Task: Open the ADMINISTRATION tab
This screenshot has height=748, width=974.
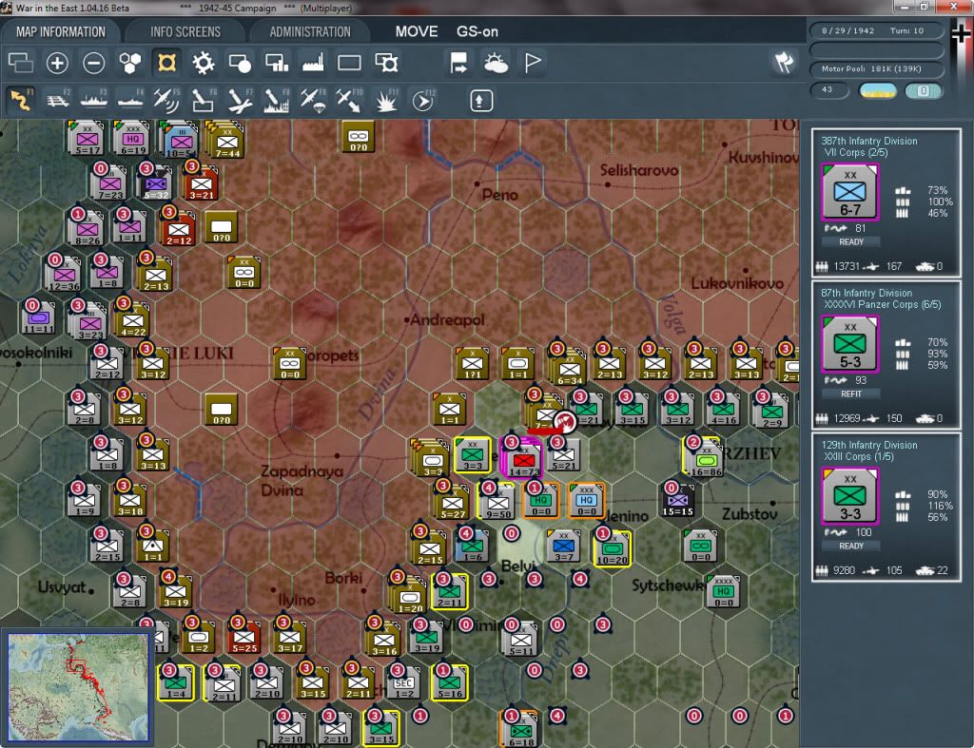Action: pos(310,31)
